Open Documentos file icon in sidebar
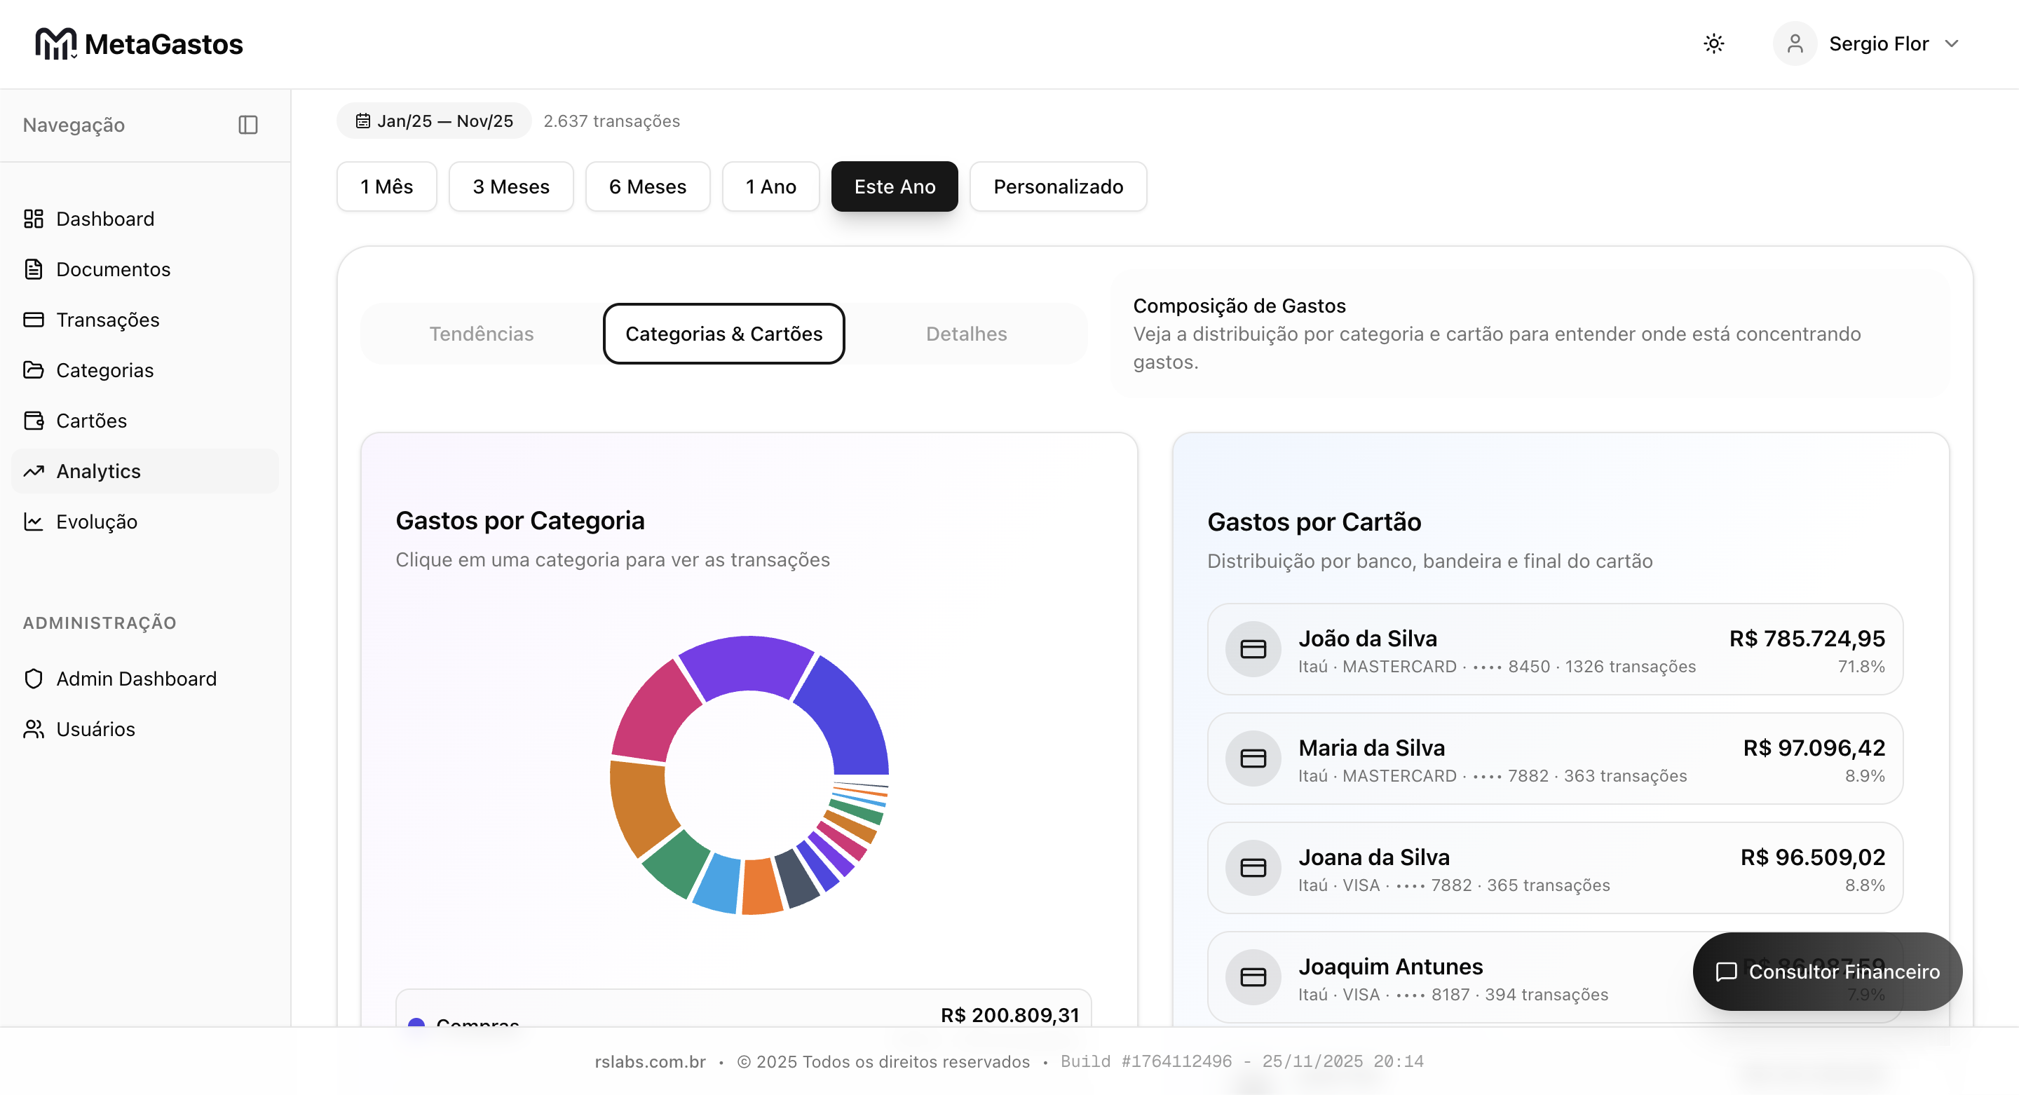The image size is (2019, 1095). [33, 269]
